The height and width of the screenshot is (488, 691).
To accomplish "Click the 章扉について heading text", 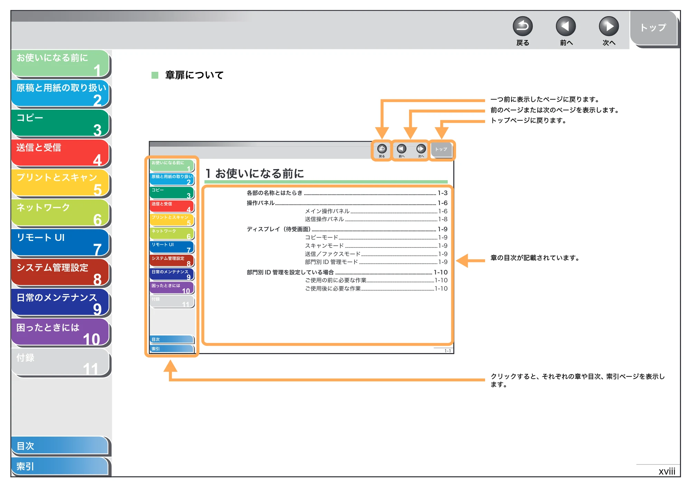I will point(194,75).
